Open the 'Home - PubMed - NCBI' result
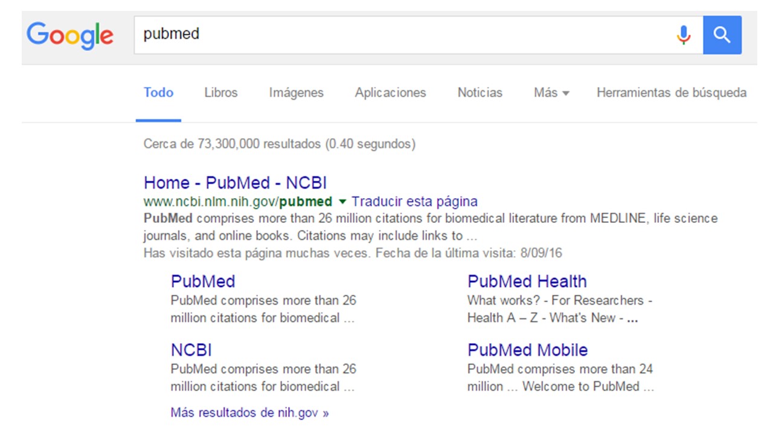This screenshot has width=773, height=435. tap(236, 182)
